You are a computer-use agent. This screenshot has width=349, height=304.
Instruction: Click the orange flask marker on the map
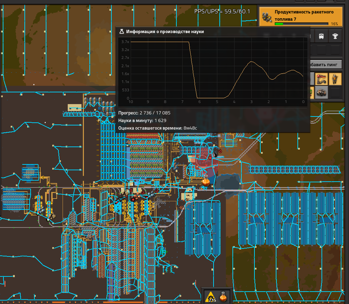(206, 181)
